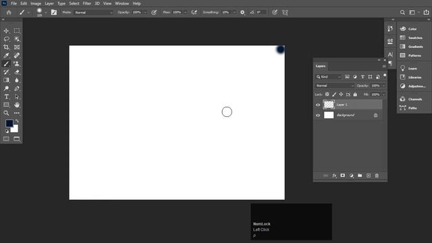Screen dimensions: 432x243
Task: Toggle lock transparent pixels
Action: point(327,94)
